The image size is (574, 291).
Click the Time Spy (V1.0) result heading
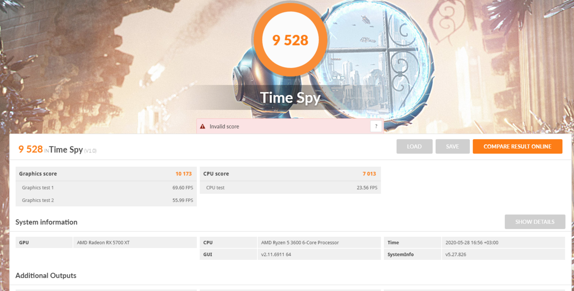tap(57, 150)
